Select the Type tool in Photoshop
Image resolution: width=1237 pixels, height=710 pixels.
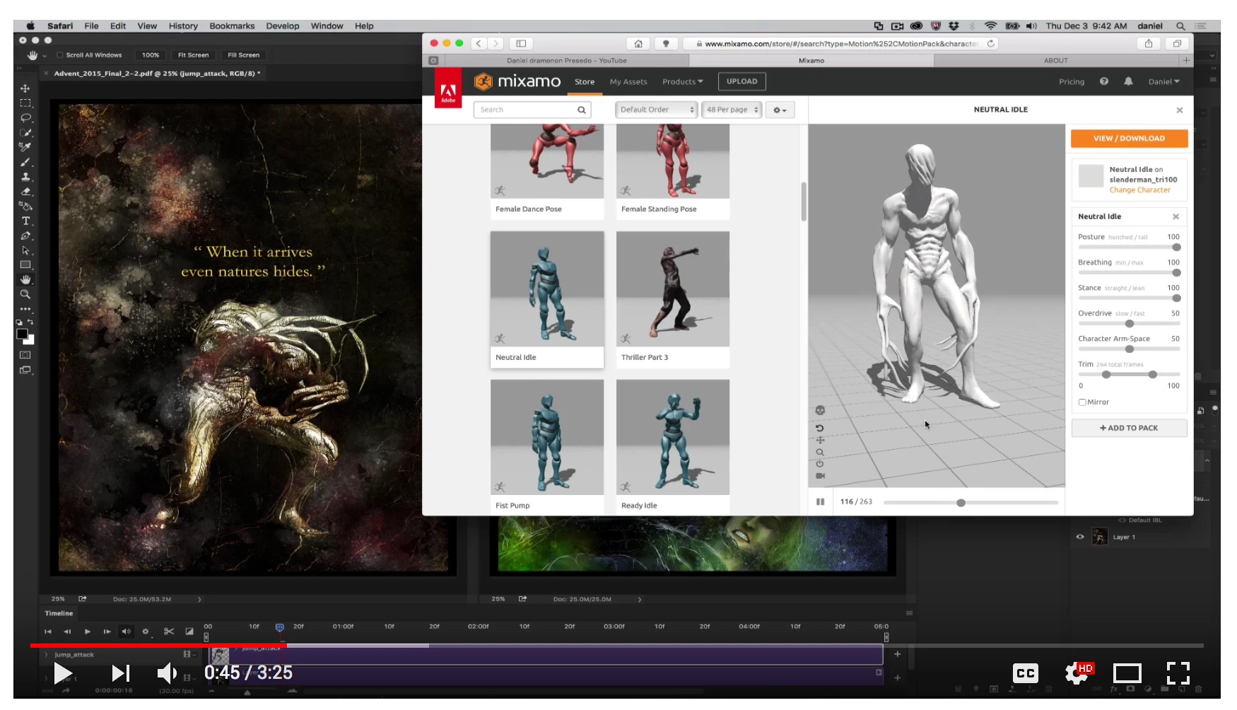point(25,221)
